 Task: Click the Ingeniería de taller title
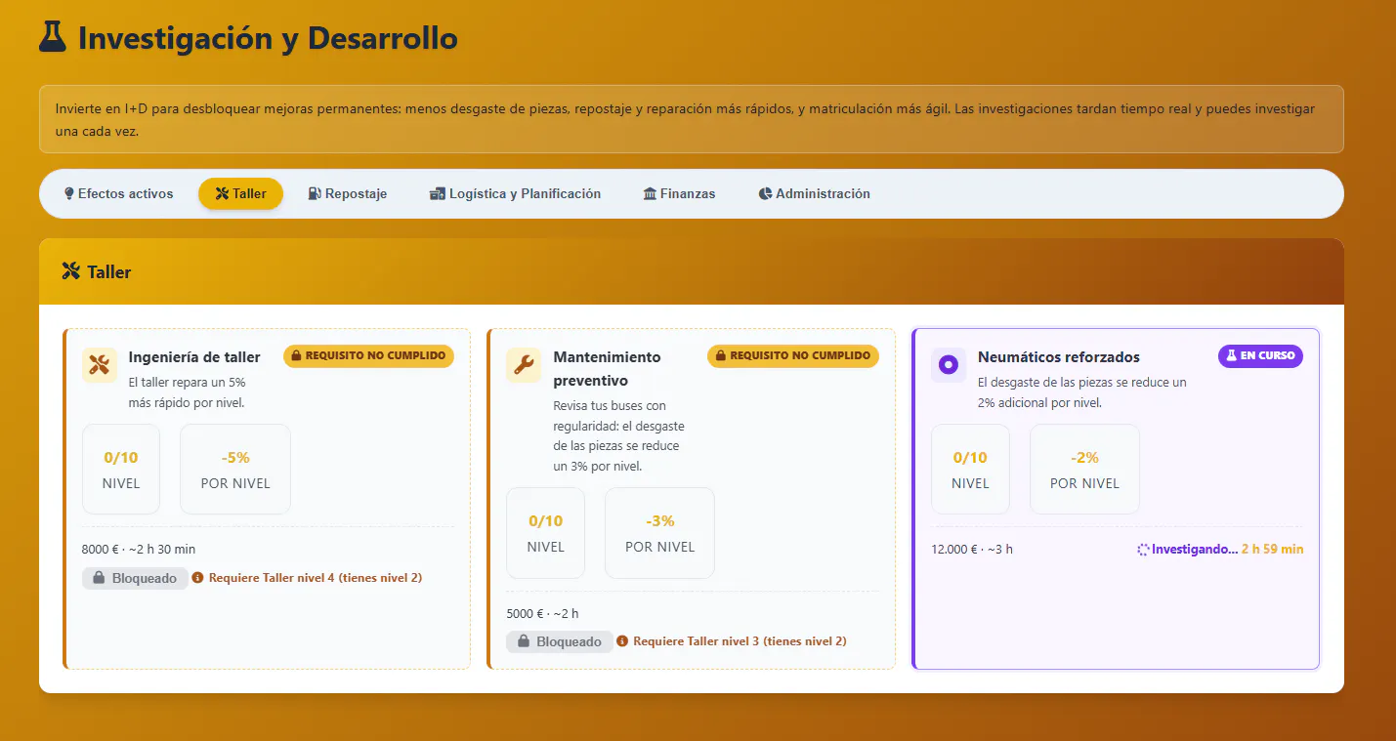click(x=194, y=356)
